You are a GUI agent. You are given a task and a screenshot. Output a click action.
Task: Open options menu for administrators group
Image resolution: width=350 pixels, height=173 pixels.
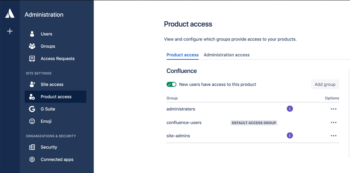(334, 109)
